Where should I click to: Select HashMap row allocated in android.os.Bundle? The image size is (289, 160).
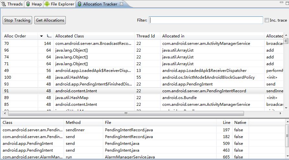tap(143, 98)
